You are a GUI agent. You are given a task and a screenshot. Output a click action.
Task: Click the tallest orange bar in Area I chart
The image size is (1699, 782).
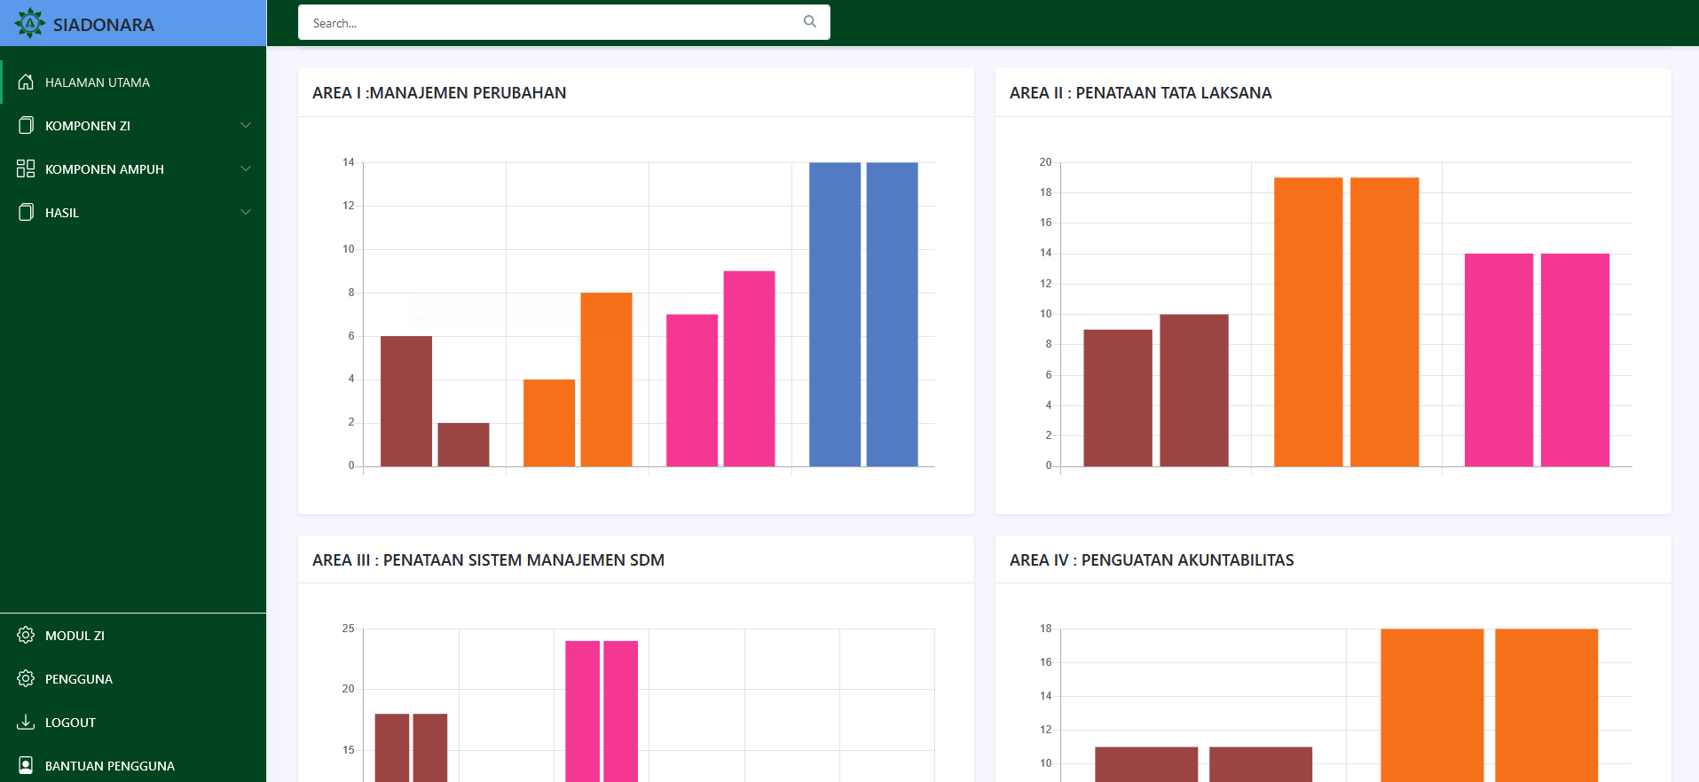pyautogui.click(x=606, y=379)
